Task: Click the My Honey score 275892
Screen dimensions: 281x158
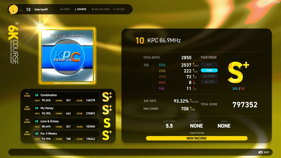Action: pos(91,113)
